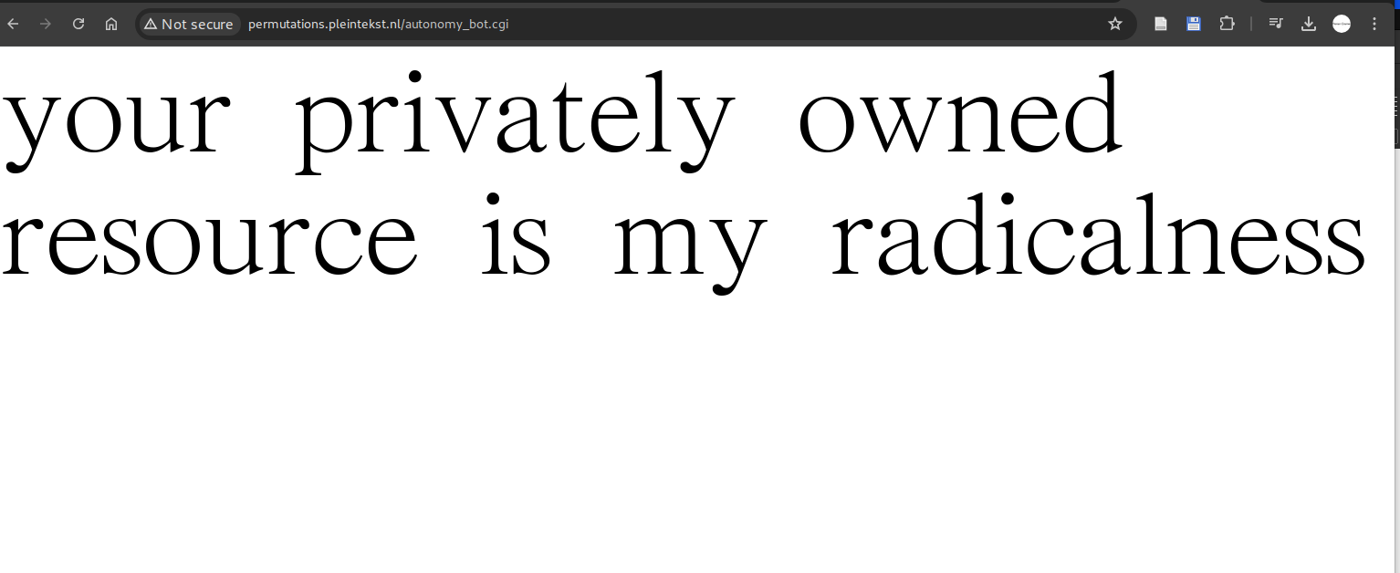Click the gray document extension icon

(x=1161, y=25)
